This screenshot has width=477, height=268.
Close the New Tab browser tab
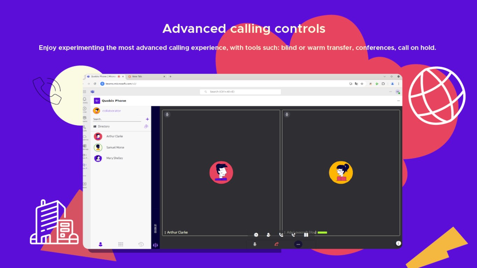[x=164, y=76]
